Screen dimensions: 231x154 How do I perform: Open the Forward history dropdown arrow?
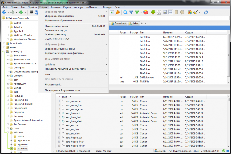(x=17, y=13)
